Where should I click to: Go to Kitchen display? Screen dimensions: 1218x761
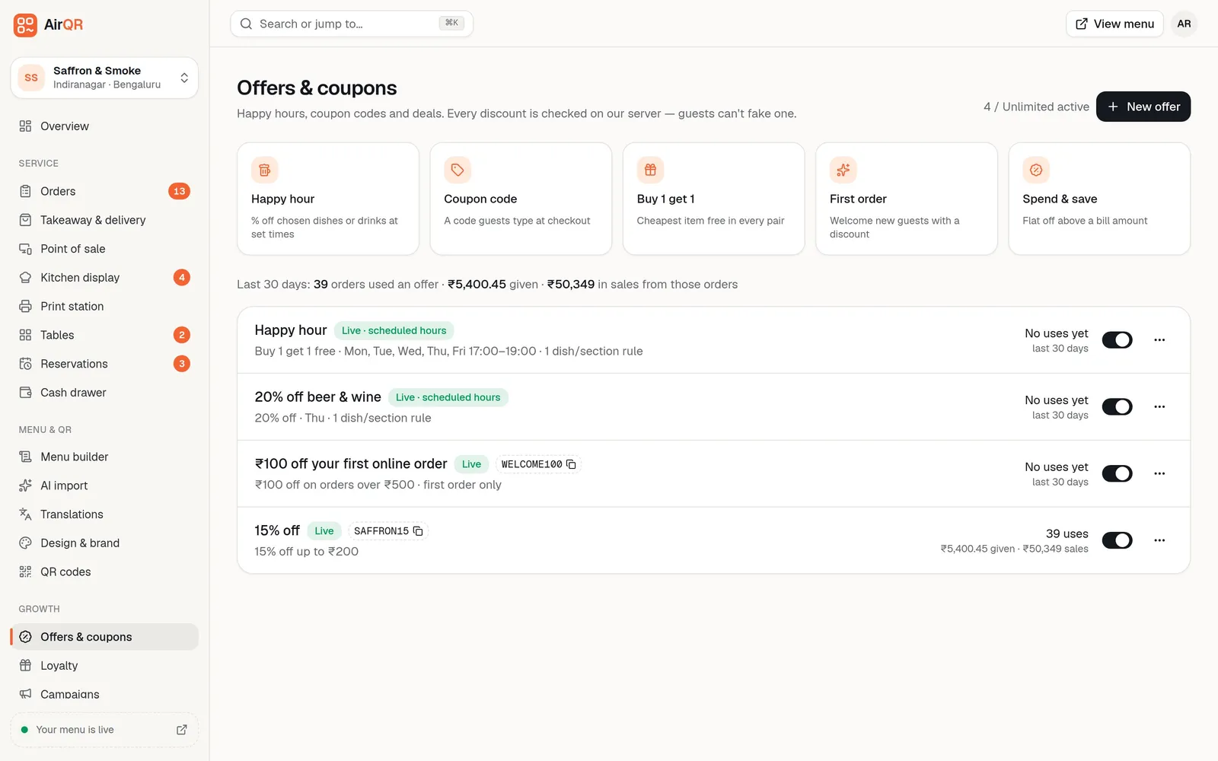(x=104, y=278)
